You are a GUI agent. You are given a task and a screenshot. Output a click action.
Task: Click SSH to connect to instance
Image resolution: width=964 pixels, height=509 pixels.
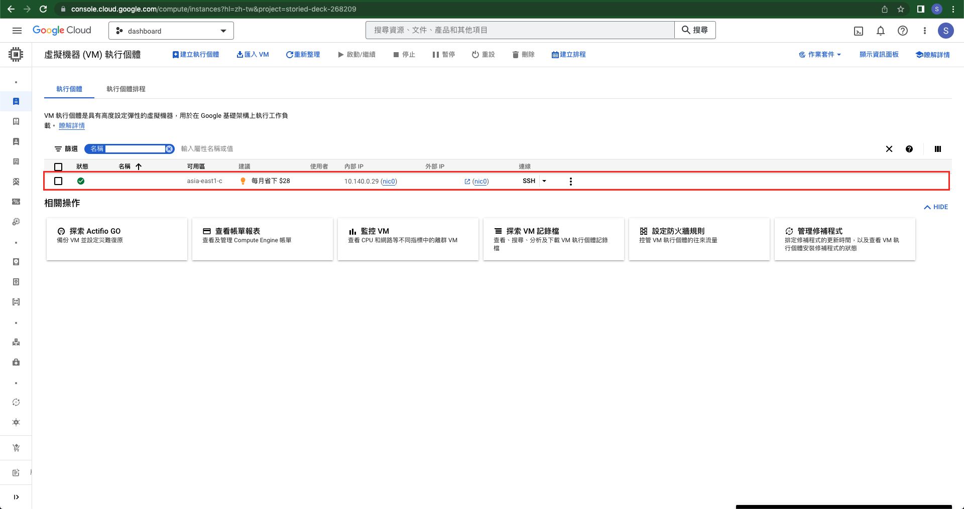529,181
